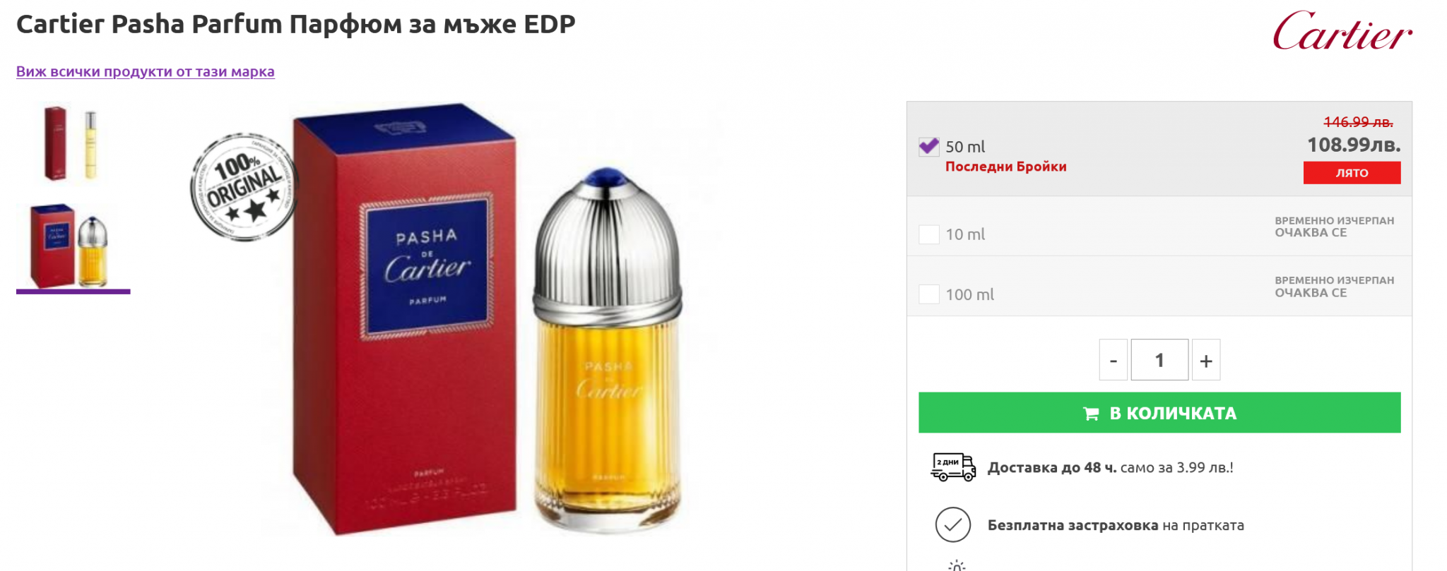The width and height of the screenshot is (1447, 571).
Task: Click the quantity input field
Action: click(x=1159, y=360)
